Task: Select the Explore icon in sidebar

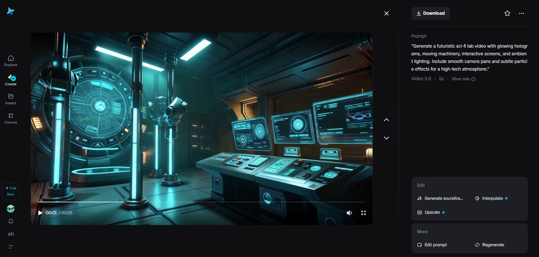Action: pyautogui.click(x=10, y=60)
